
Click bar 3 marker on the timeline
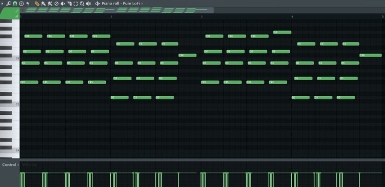pos(202,17)
